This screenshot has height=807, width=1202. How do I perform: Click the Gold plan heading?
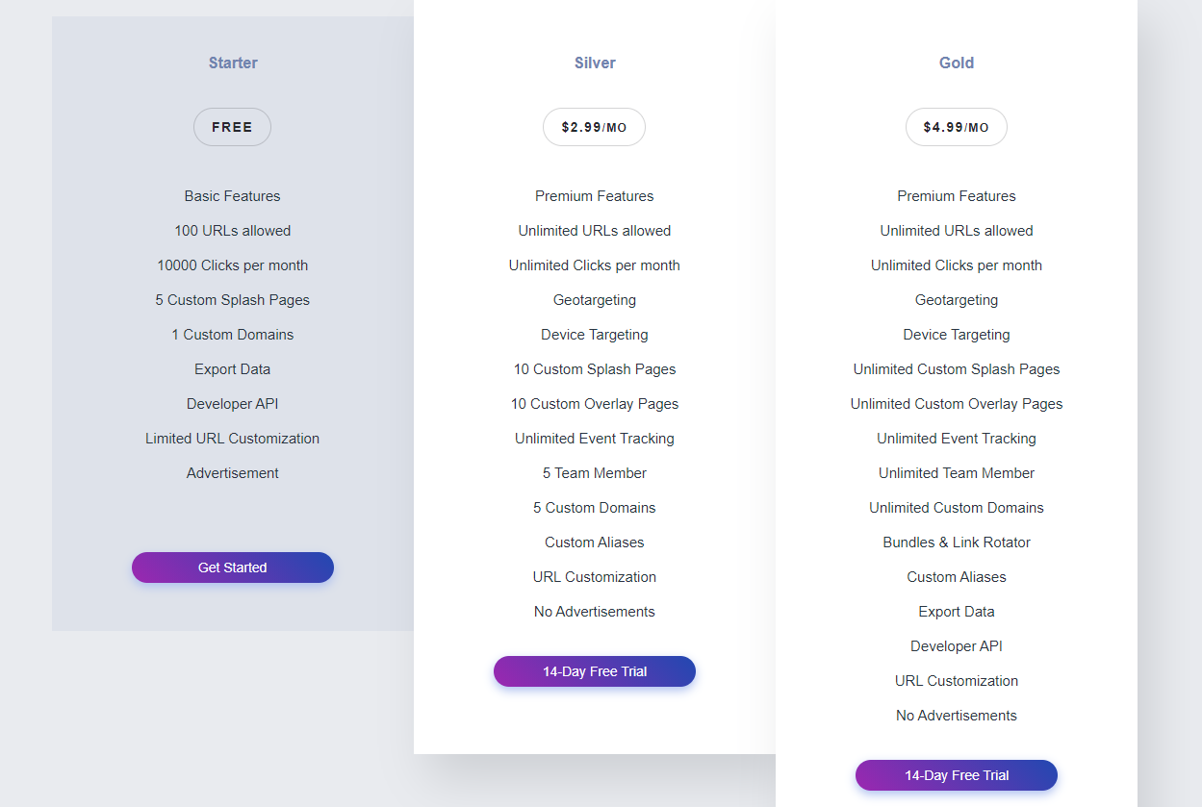(x=956, y=63)
